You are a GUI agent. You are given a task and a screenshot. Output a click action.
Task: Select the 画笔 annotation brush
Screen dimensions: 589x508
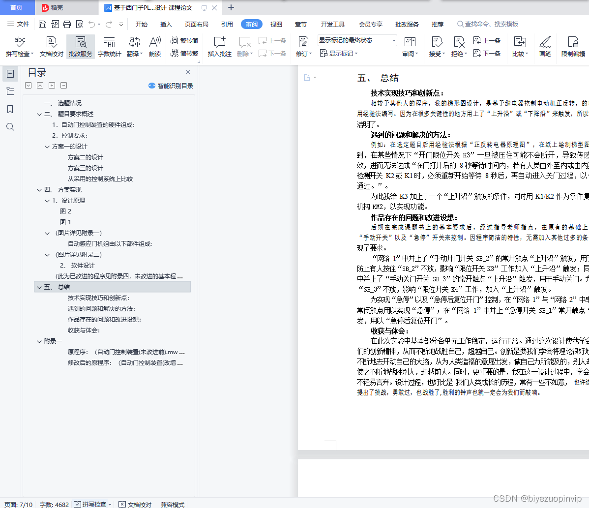(x=545, y=47)
